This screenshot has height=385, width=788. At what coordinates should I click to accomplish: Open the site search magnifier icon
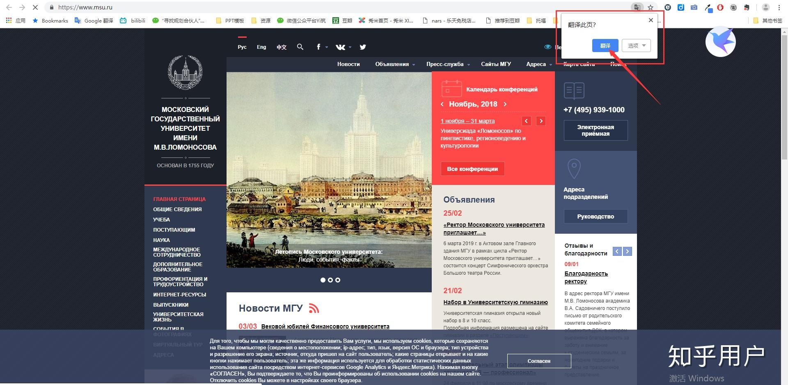pos(300,47)
